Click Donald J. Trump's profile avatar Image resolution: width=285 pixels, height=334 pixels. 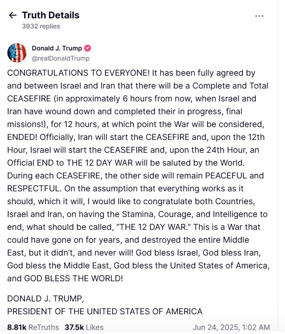[x=17, y=53]
